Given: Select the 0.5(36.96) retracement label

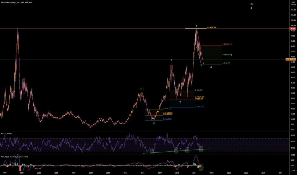Looking at the screenshot, I should point(199,90).
